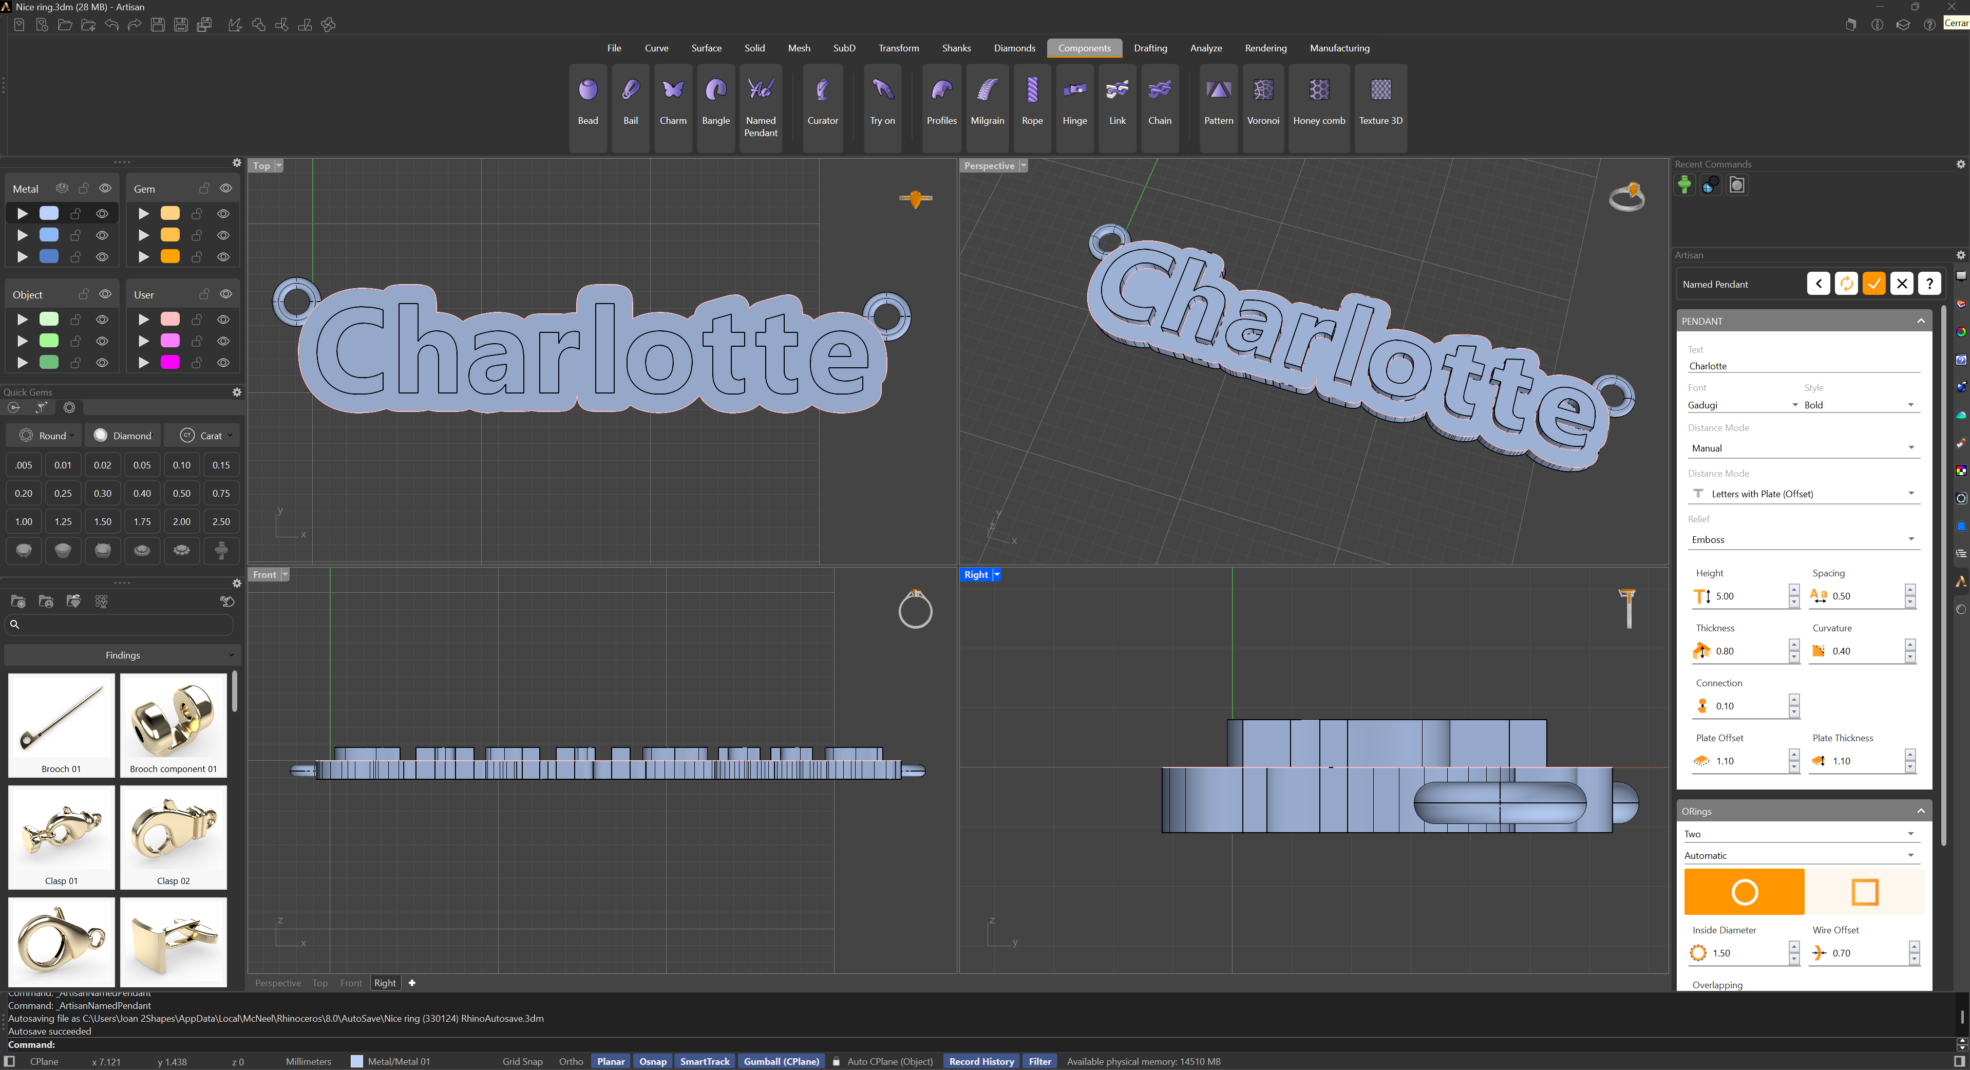
Task: Toggle Gumball (CPlane) in status bar
Action: coord(781,1062)
